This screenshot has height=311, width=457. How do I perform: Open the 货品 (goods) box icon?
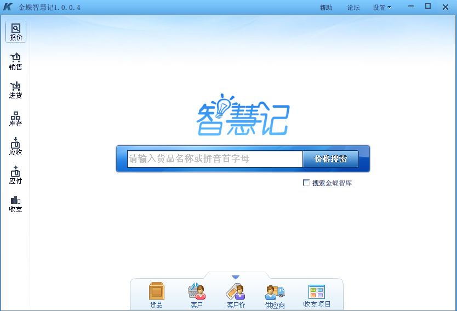pyautogui.click(x=157, y=295)
